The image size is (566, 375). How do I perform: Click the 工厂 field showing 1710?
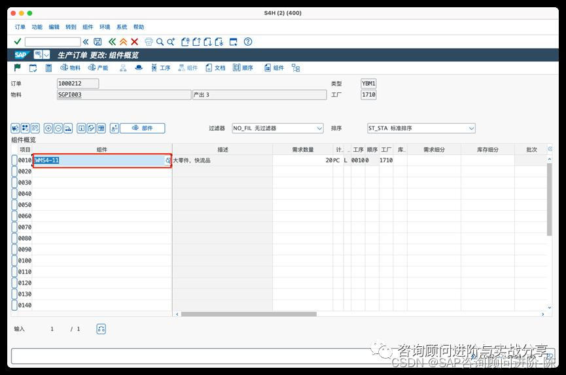(368, 94)
